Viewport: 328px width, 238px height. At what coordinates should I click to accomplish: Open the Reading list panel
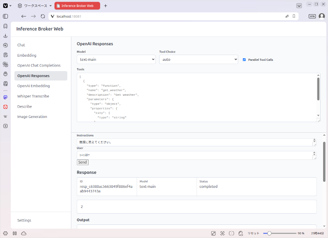[x=5, y=84]
